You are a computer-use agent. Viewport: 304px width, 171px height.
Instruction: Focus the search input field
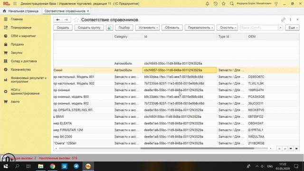(259, 28)
